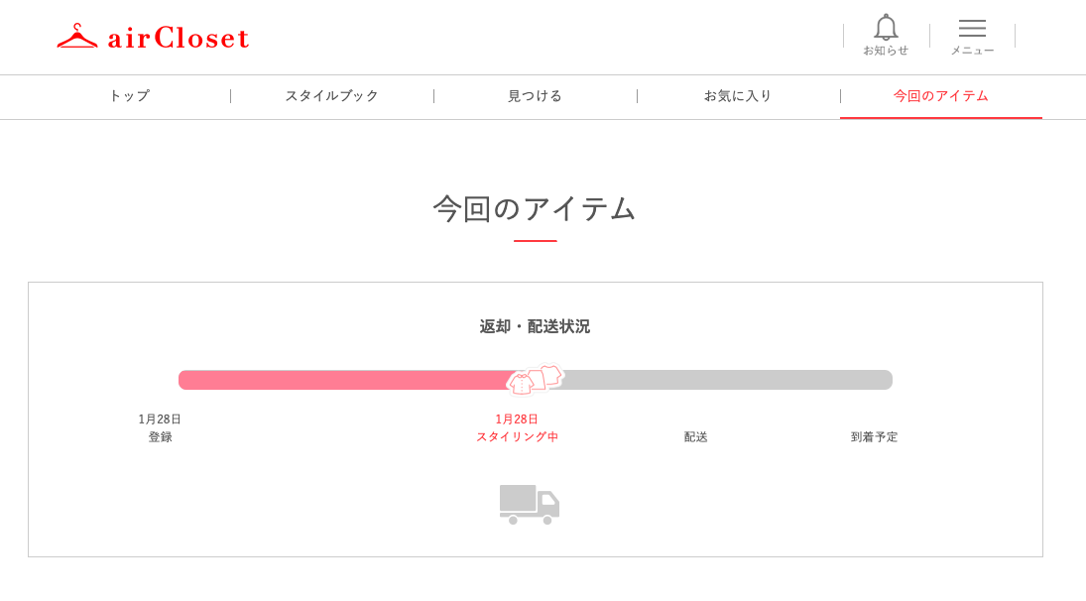Click the gray delivery truck icon
The width and height of the screenshot is (1086, 601).
coord(529,504)
